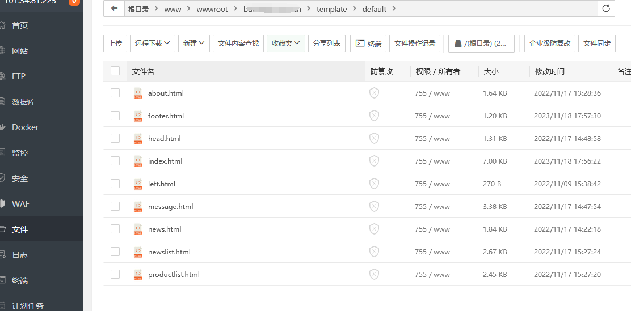Click the 分享列表 button
The width and height of the screenshot is (631, 311).
tap(327, 44)
